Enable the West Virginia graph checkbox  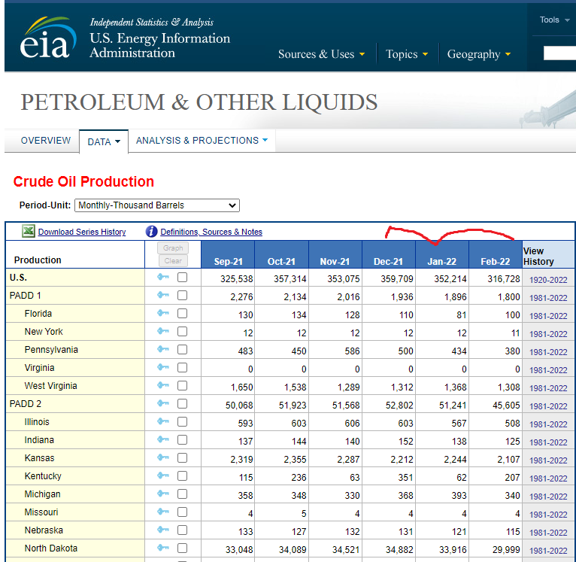(182, 385)
